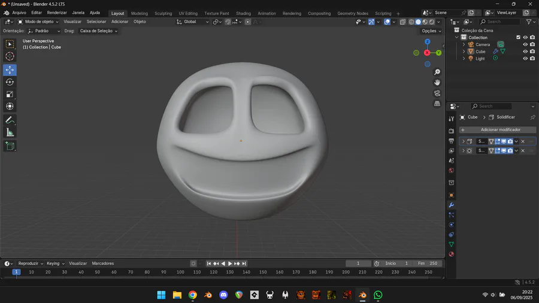The width and height of the screenshot is (539, 303).
Task: Click the viewport pan hand icon
Action: pos(437,83)
